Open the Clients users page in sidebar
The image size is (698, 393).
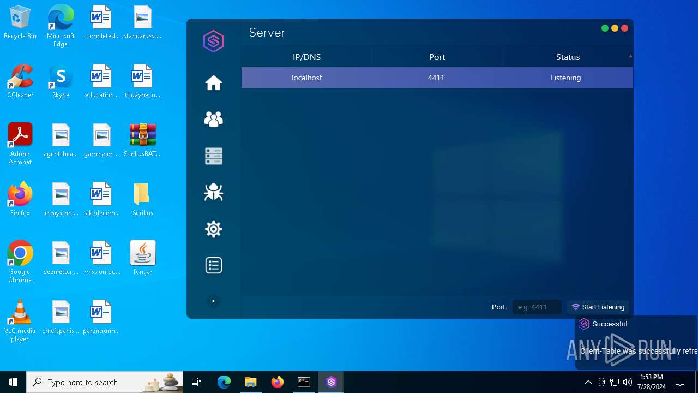tap(213, 120)
